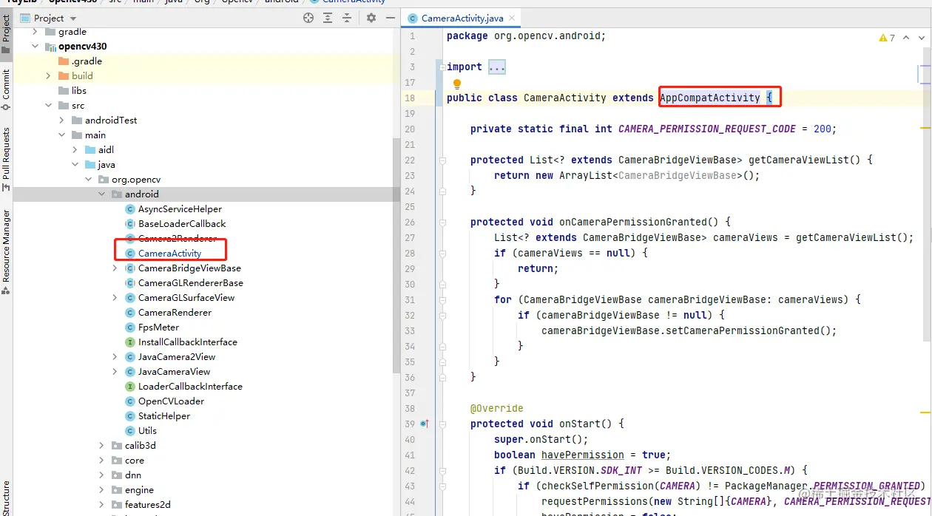Expand the aidl folder
The height and width of the screenshot is (516, 932).
pos(75,150)
